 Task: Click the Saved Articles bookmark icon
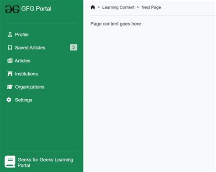click(x=10, y=48)
